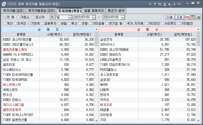Click net-buy scrollbar up arrow

(x=198, y=29)
